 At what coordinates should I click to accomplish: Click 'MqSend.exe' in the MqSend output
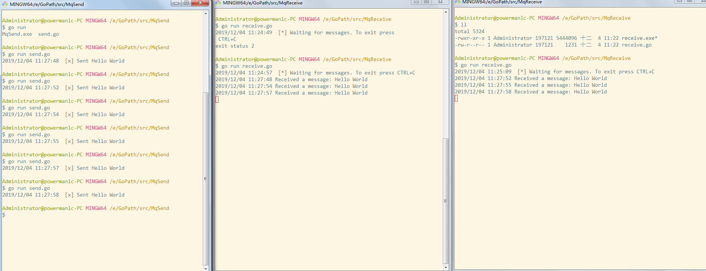pyautogui.click(x=17, y=34)
